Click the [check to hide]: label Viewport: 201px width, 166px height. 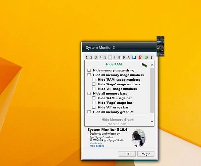pyautogui.click(x=118, y=124)
